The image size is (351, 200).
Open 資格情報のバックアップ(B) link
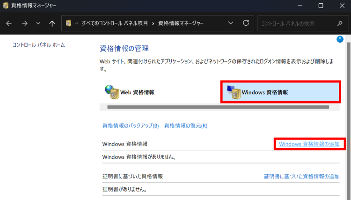pos(131,126)
